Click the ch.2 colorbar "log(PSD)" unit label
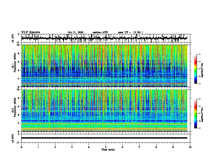 coord(202,115)
